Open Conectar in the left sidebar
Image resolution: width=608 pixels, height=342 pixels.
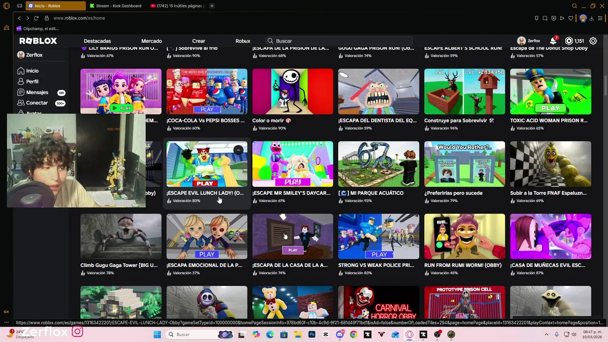(x=37, y=103)
